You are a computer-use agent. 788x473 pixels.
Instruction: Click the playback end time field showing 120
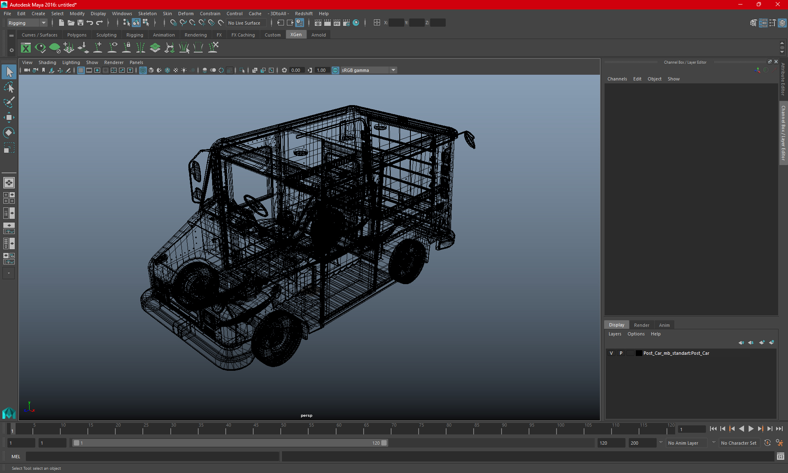tap(611, 443)
